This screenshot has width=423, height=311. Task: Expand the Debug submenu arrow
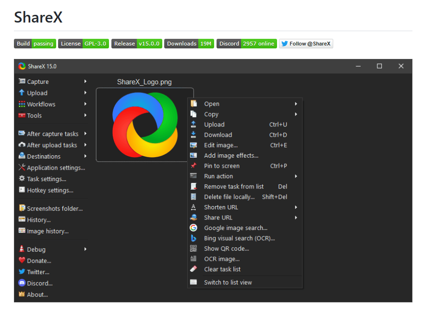(x=85, y=249)
